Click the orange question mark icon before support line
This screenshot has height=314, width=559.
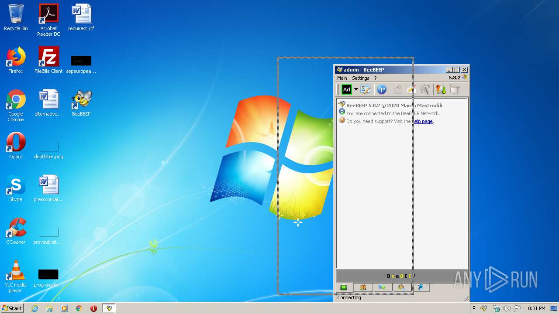pos(342,120)
